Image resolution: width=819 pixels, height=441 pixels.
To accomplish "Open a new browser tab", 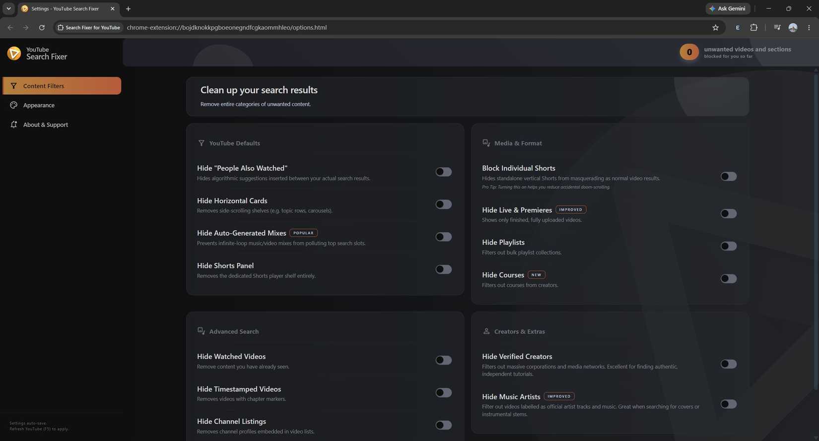I will (128, 9).
